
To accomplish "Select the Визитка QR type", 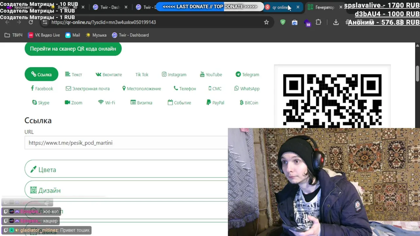I will tap(141, 103).
